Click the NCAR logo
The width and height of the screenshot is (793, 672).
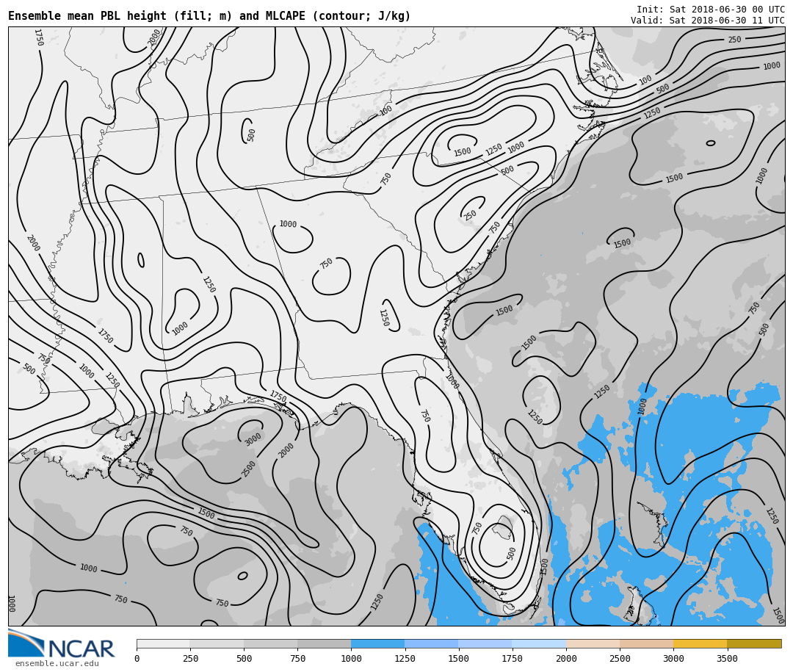pos(62,643)
